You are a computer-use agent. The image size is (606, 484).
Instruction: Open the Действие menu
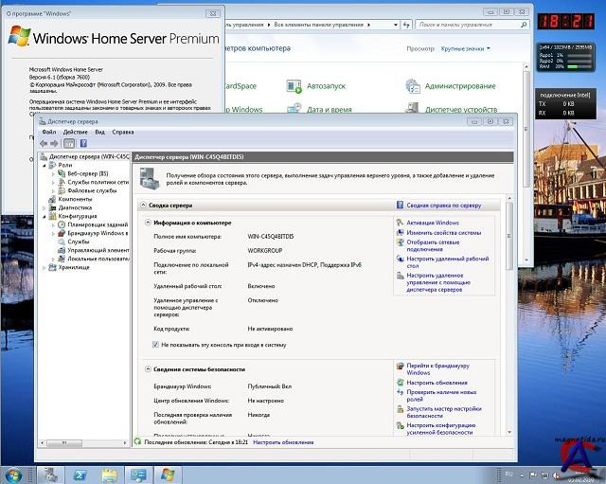[76, 132]
